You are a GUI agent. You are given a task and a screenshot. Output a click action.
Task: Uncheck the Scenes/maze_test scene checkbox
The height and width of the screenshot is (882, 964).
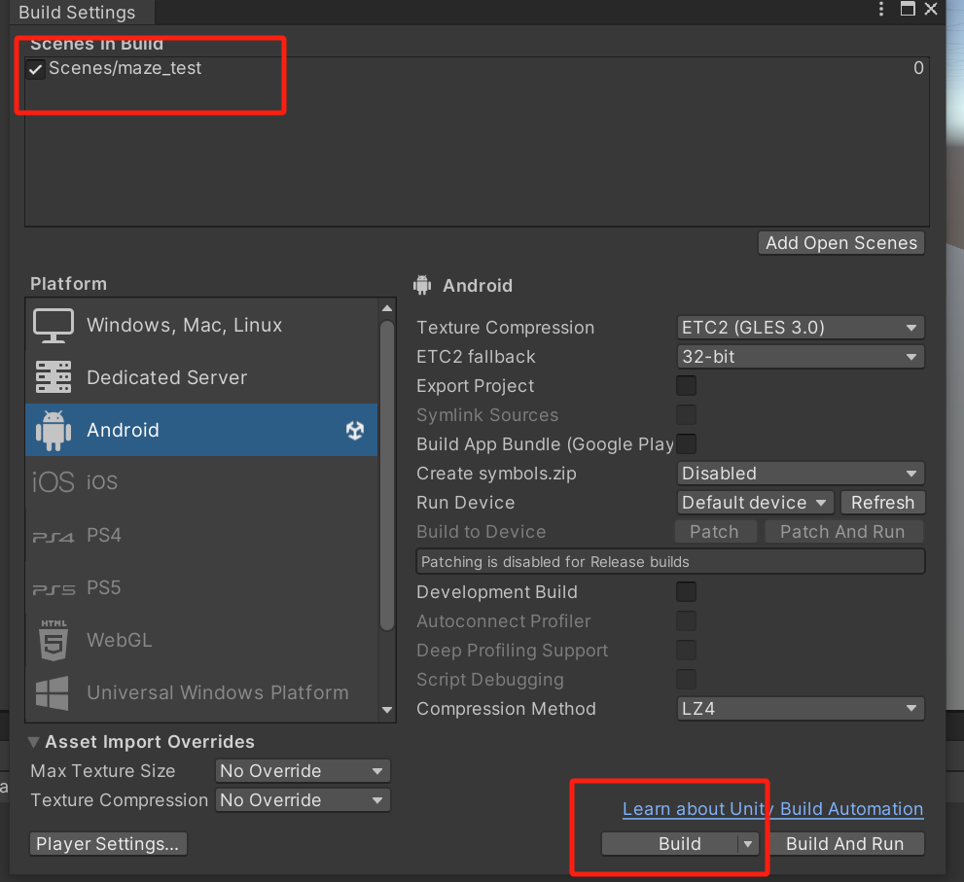tap(36, 69)
